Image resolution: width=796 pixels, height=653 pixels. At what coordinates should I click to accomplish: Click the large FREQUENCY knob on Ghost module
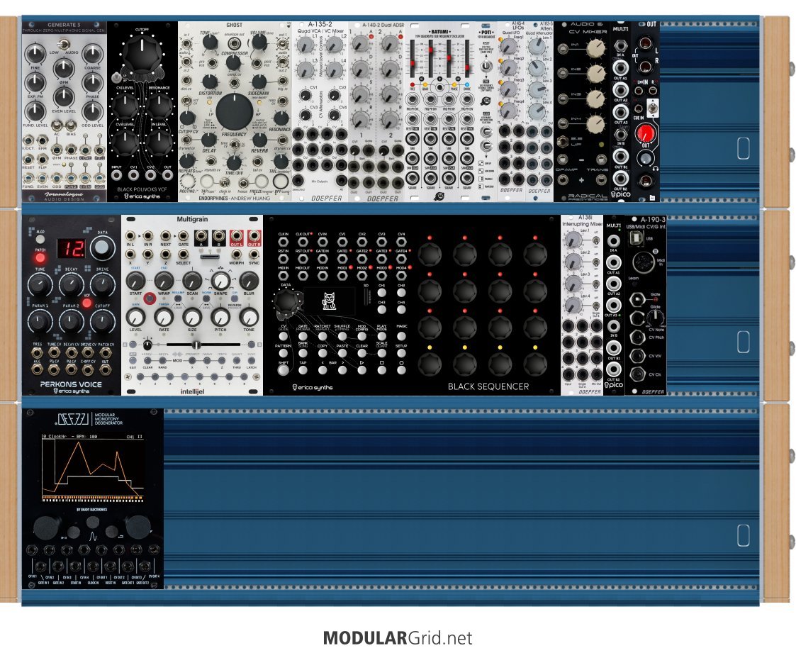pos(235,112)
